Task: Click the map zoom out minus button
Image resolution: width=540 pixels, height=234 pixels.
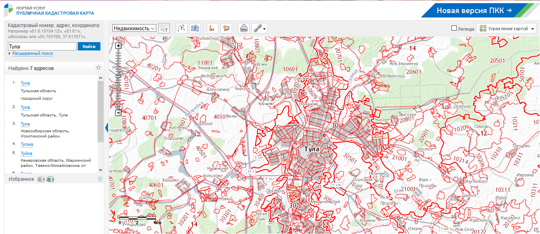Action: [x=118, y=113]
